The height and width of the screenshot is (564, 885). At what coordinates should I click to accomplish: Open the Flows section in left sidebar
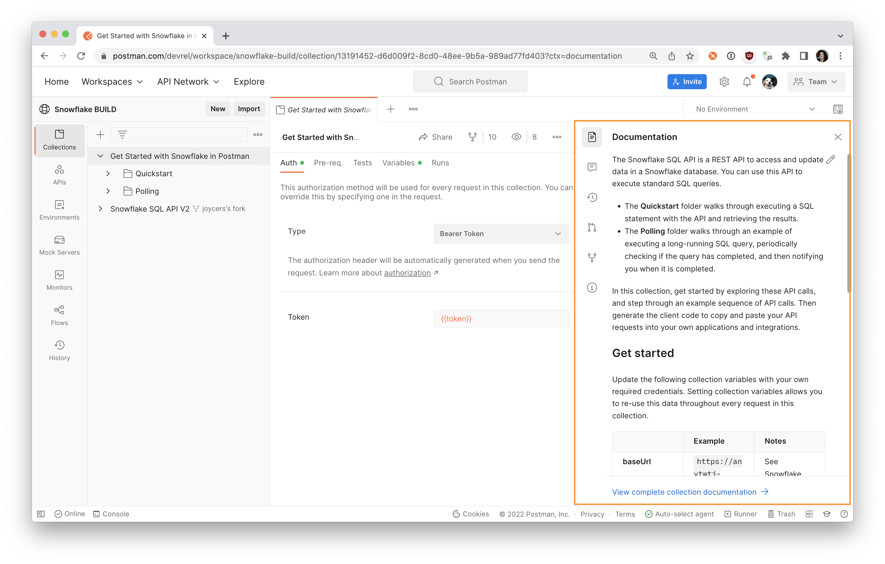59,315
